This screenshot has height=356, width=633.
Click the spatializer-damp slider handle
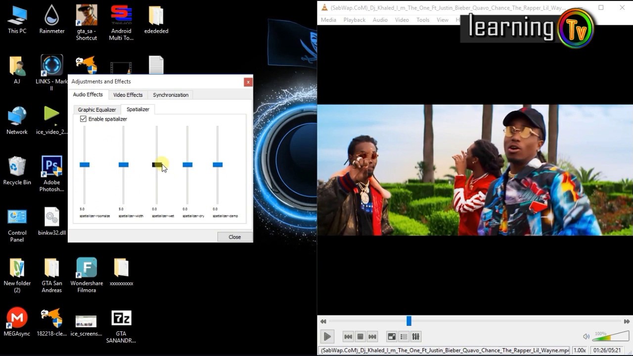(x=218, y=165)
